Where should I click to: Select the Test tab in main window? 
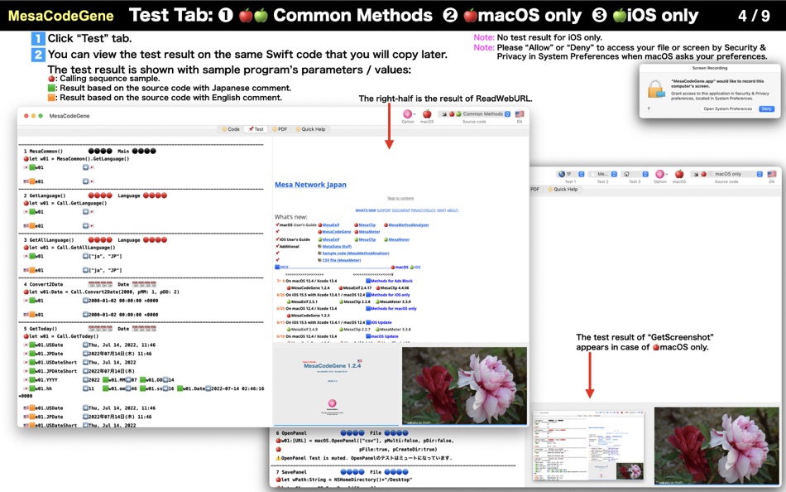(x=256, y=129)
